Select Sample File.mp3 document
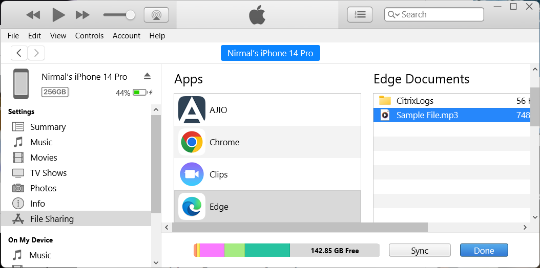 tap(451, 115)
